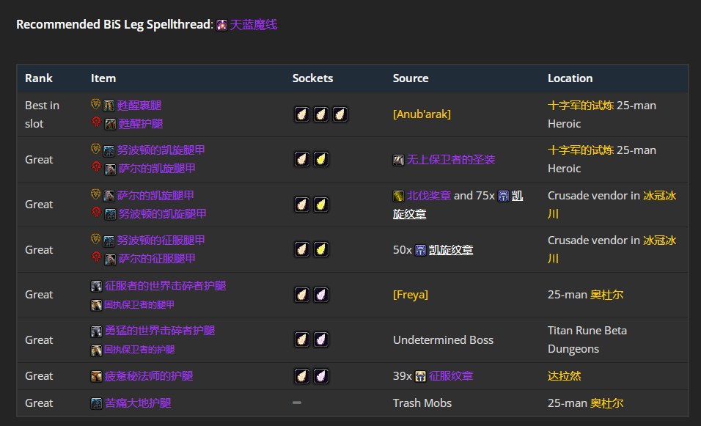Click the icon beside 勇猛的世界击碎者护腿
Screen dimensions: 701x426
(96, 331)
